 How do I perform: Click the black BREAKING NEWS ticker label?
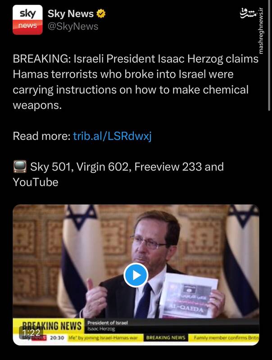click(166, 338)
